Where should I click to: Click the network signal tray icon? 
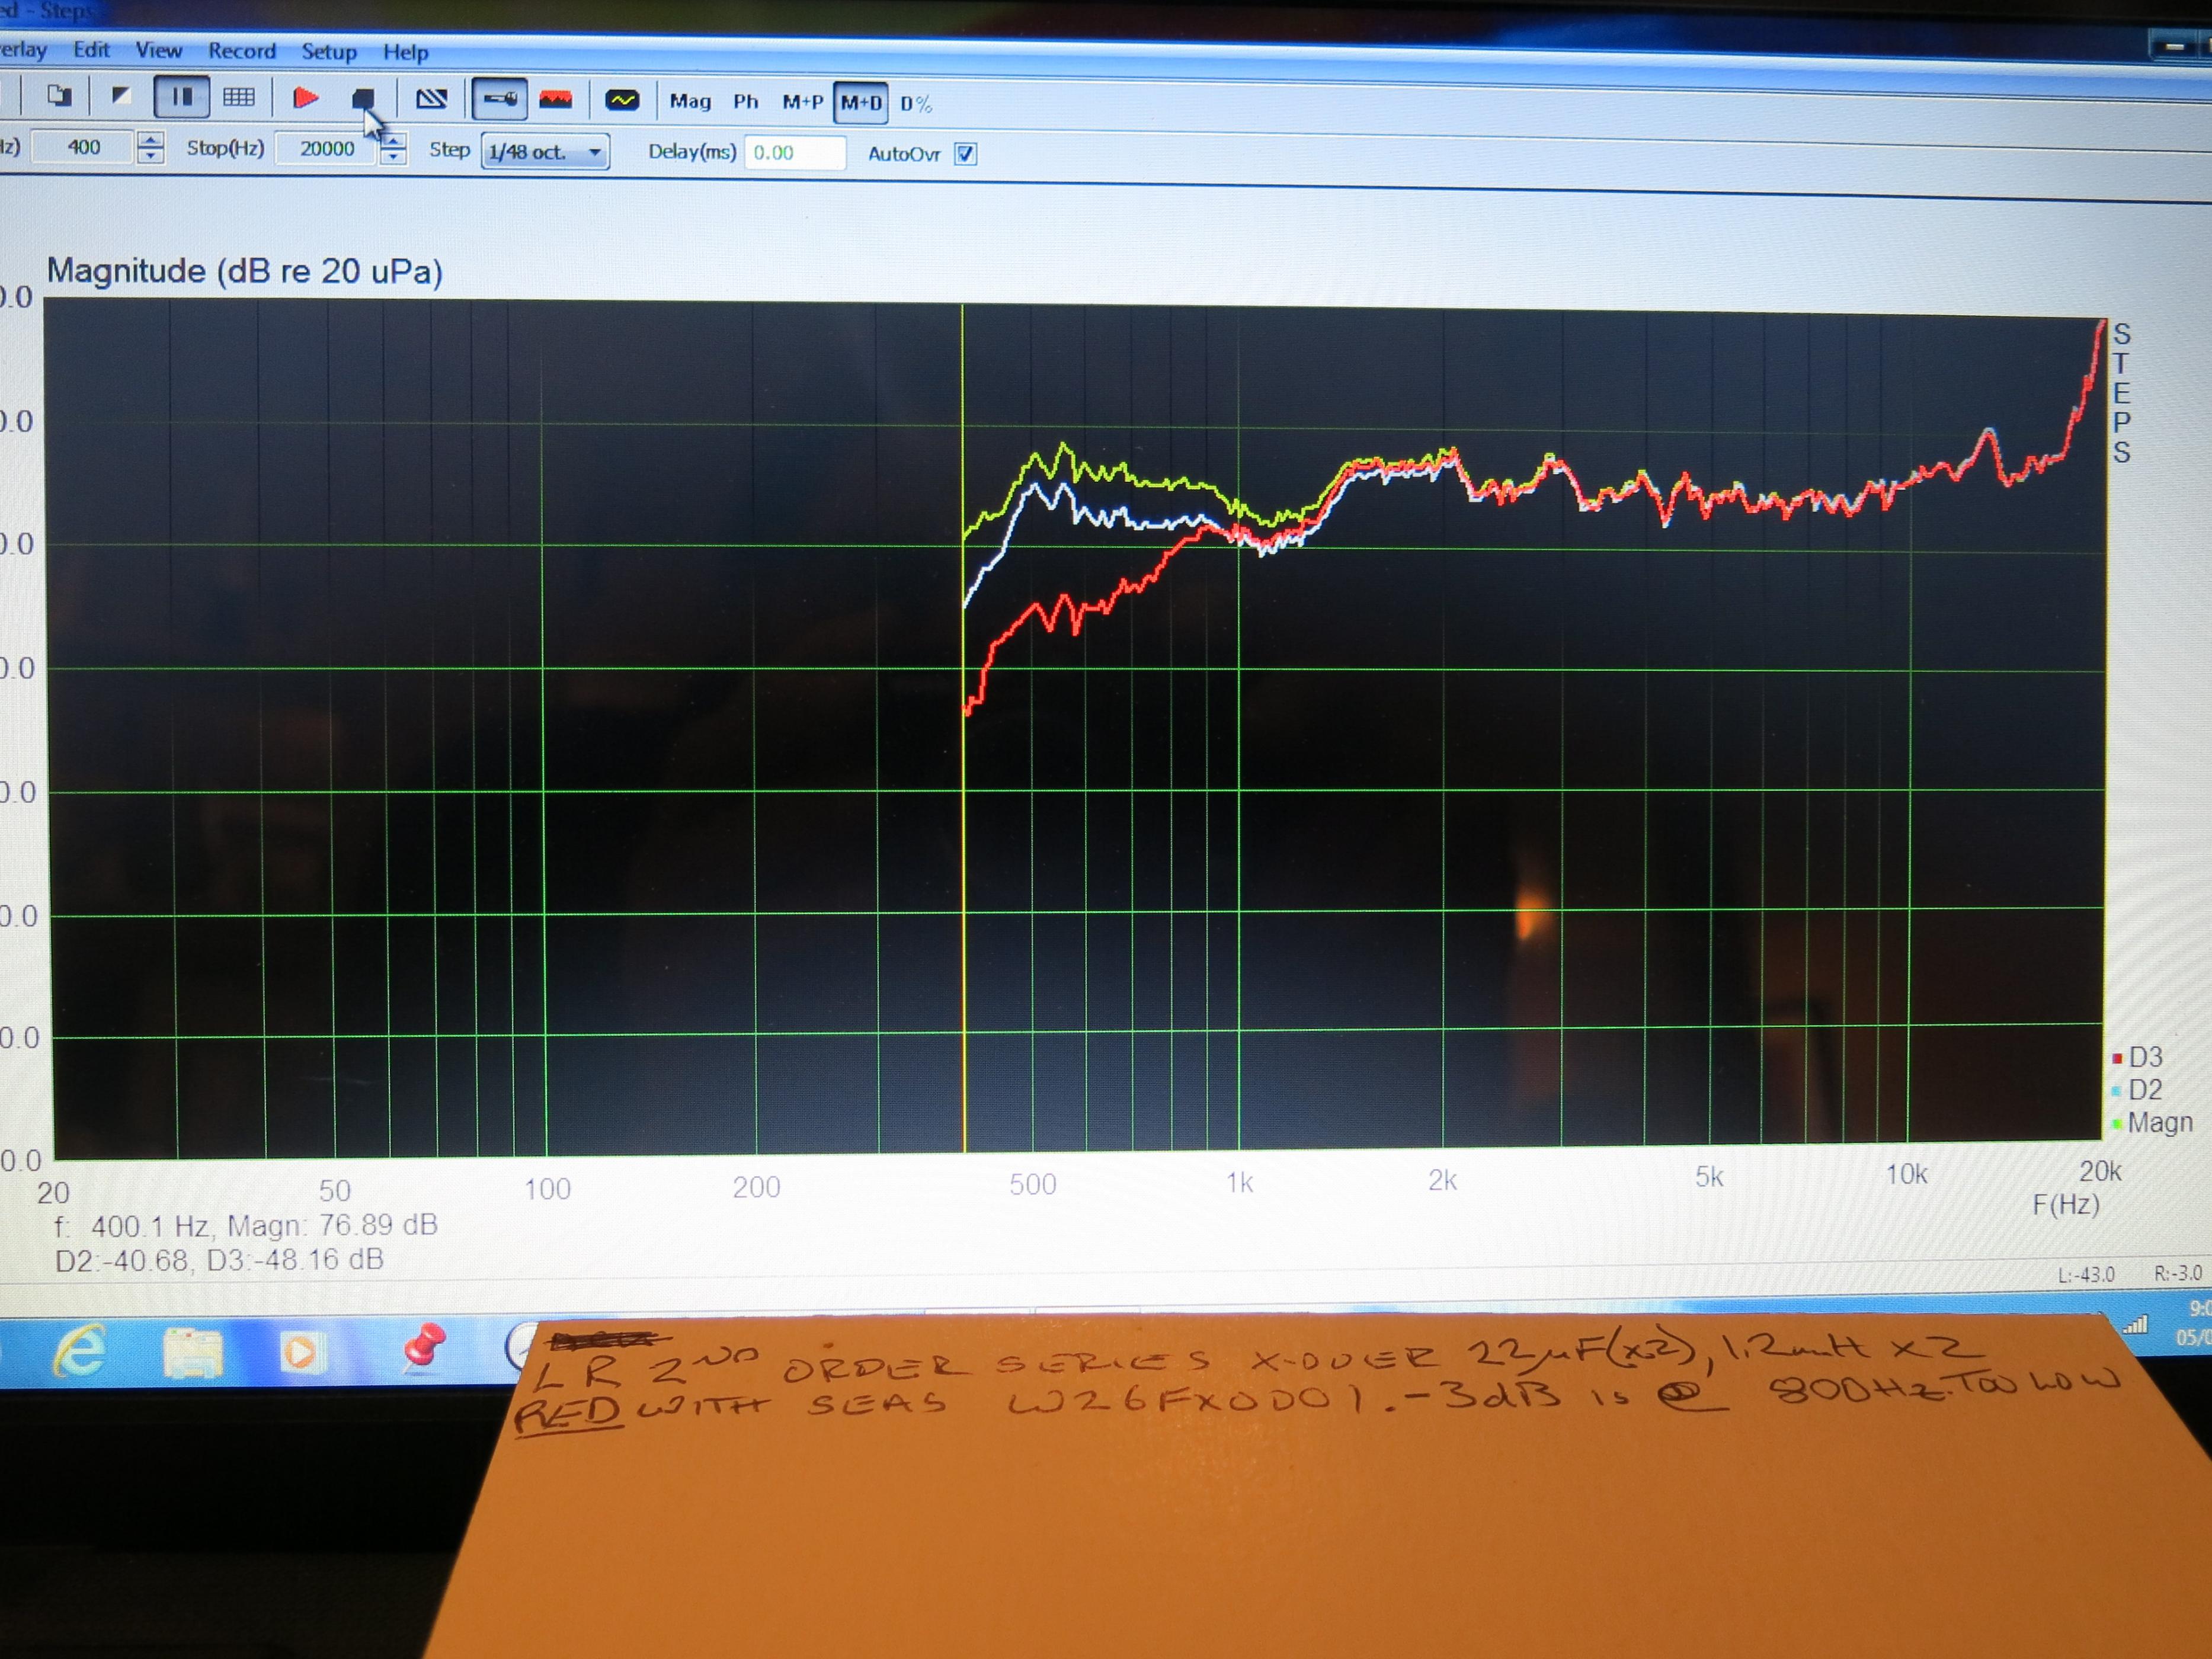[2135, 1325]
